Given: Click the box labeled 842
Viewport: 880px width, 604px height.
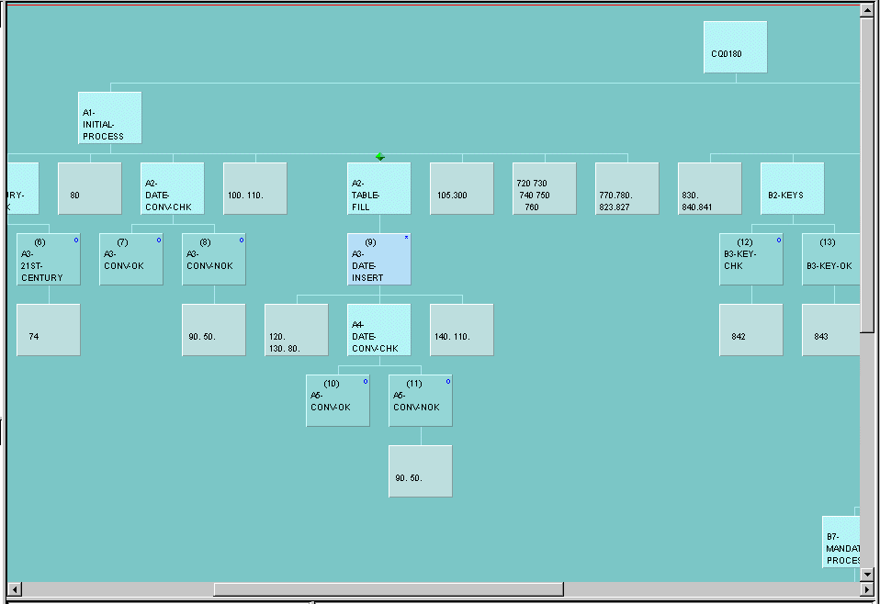Looking at the screenshot, I should point(750,330).
